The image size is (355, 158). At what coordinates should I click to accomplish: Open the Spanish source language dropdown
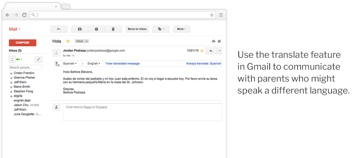pos(70,64)
